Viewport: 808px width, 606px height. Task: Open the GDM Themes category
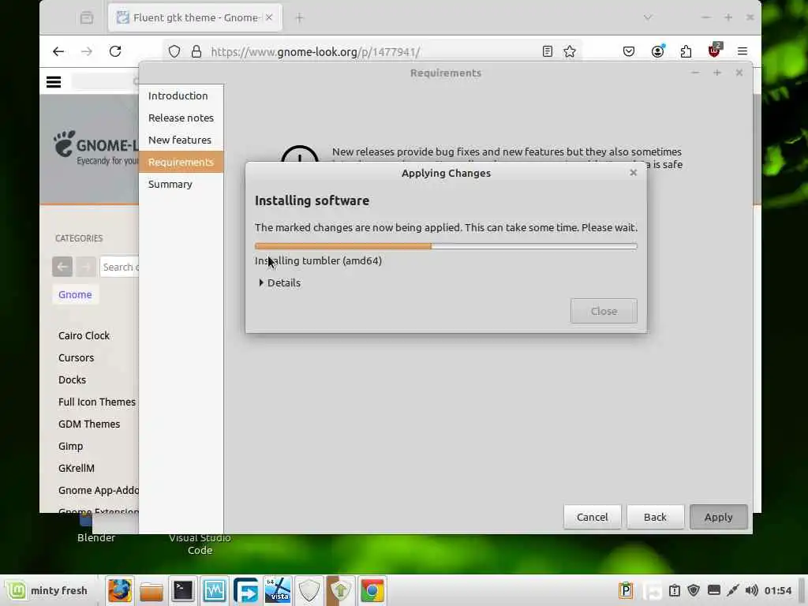89,425
